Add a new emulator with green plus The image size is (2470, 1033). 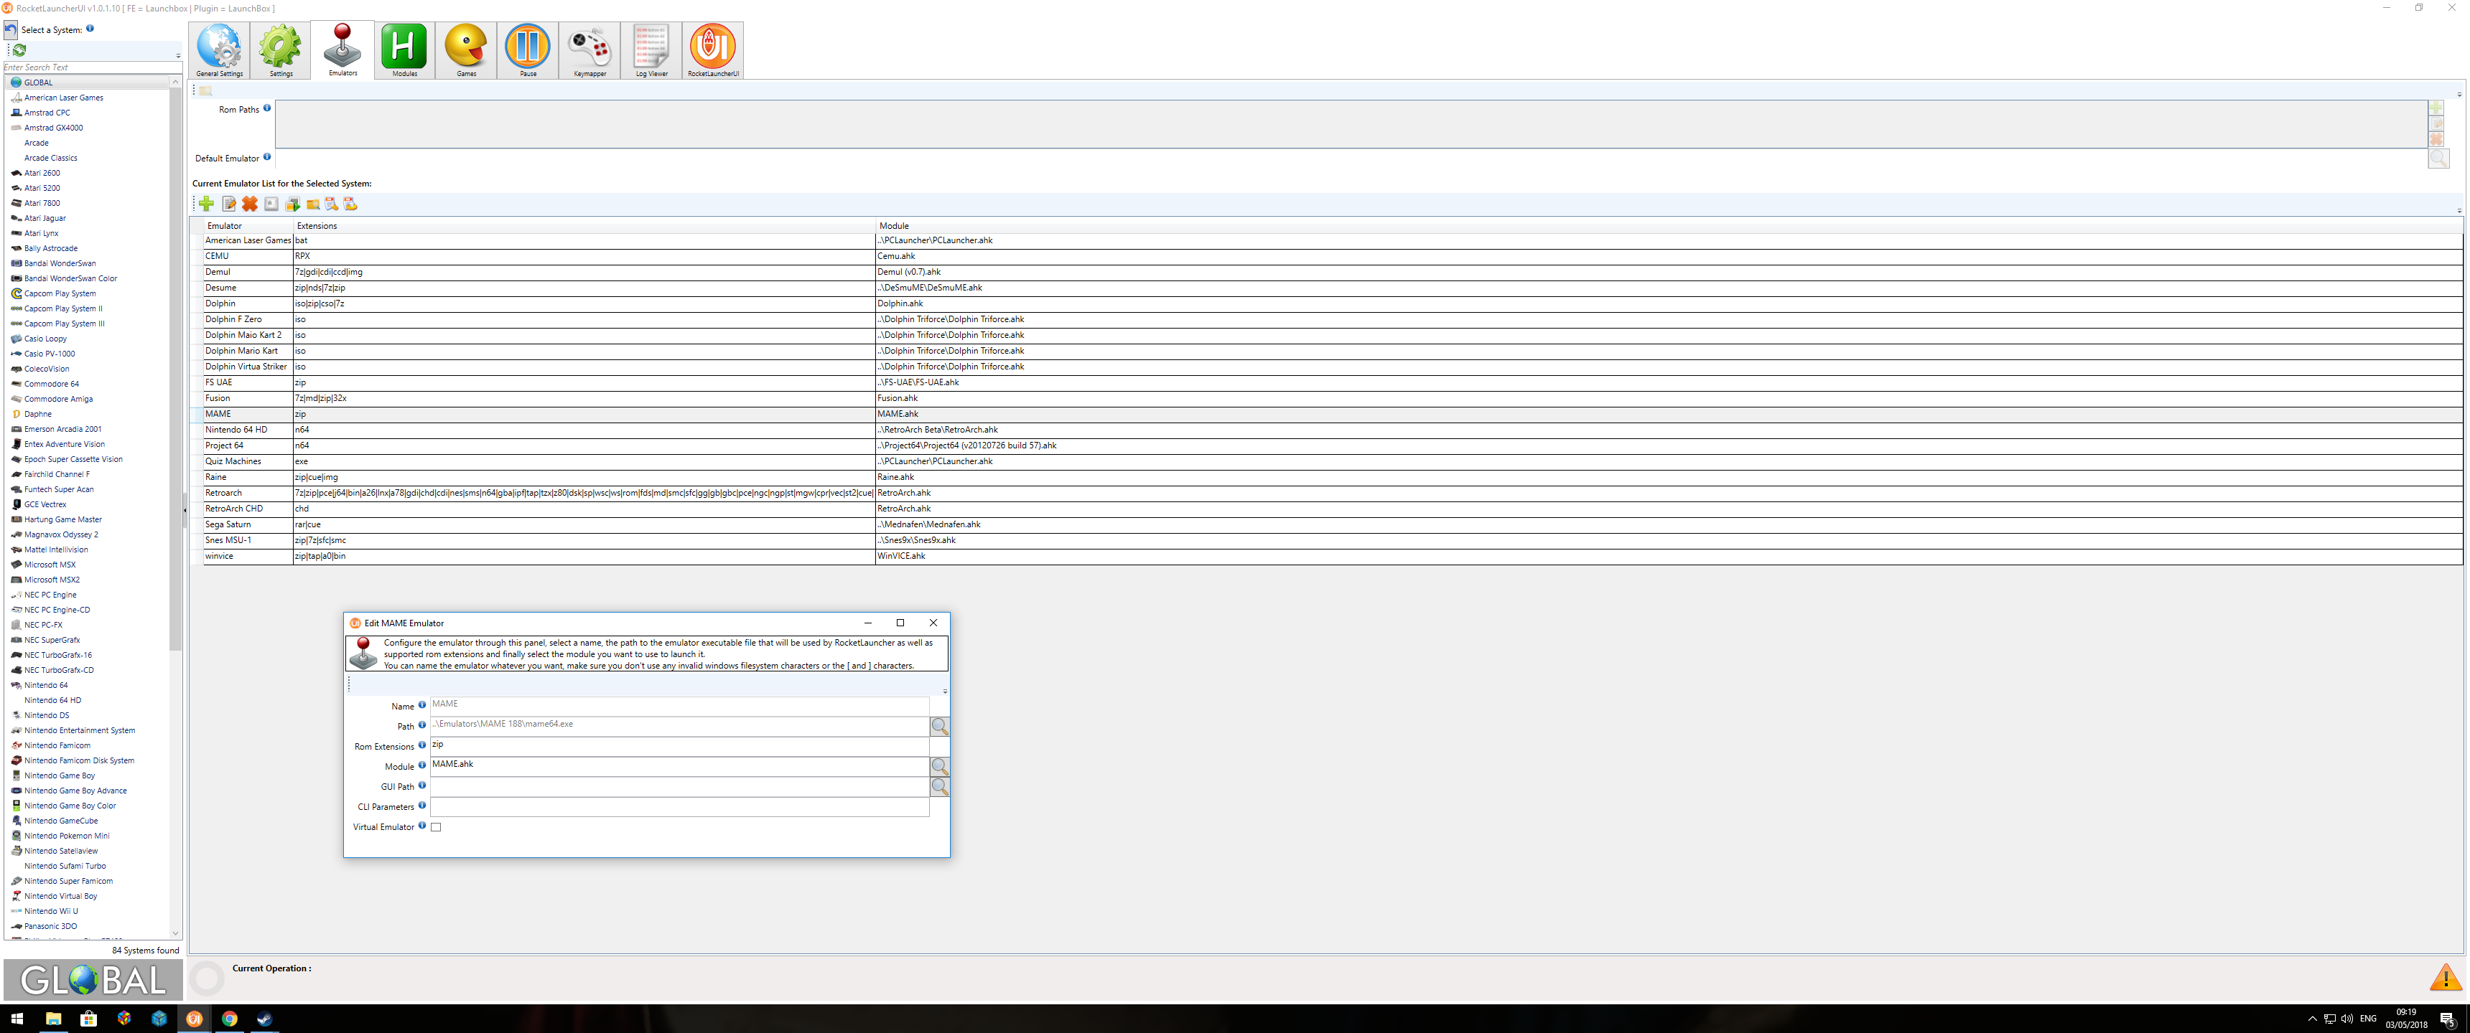coord(207,203)
